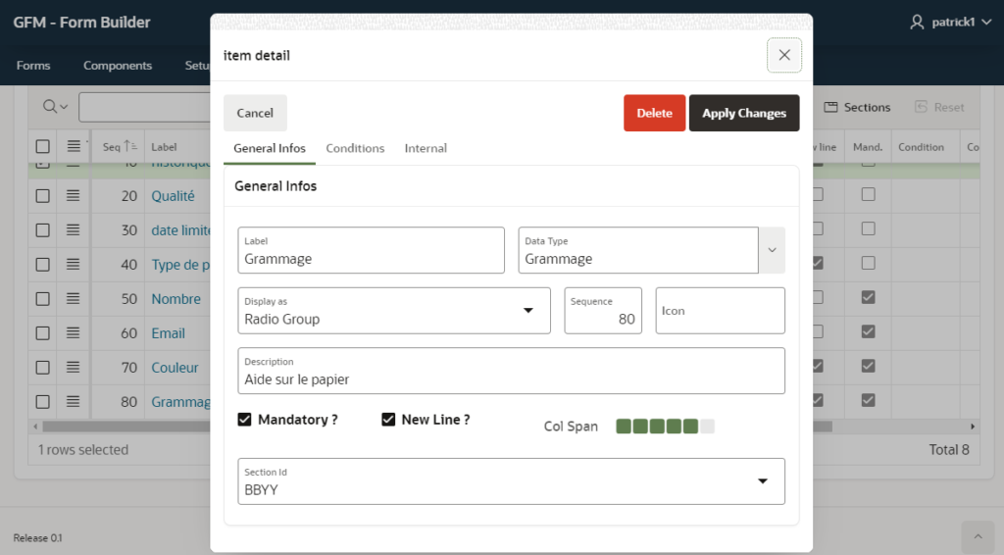1004x555 pixels.
Task: Click the patrick1 user account icon
Action: [917, 23]
